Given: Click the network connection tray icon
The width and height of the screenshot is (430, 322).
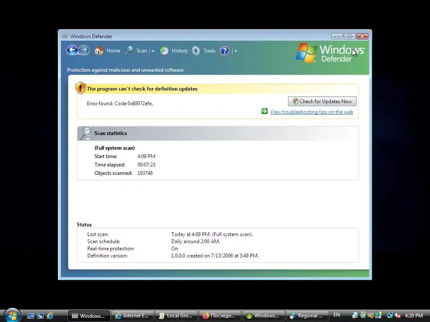Looking at the screenshot, I should coord(390,315).
